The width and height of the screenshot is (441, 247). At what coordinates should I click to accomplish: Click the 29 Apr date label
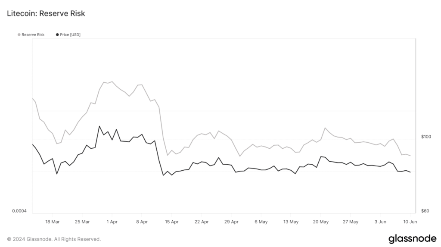click(231, 222)
